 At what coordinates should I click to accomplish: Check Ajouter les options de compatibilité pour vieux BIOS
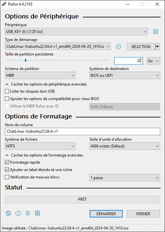7,98
